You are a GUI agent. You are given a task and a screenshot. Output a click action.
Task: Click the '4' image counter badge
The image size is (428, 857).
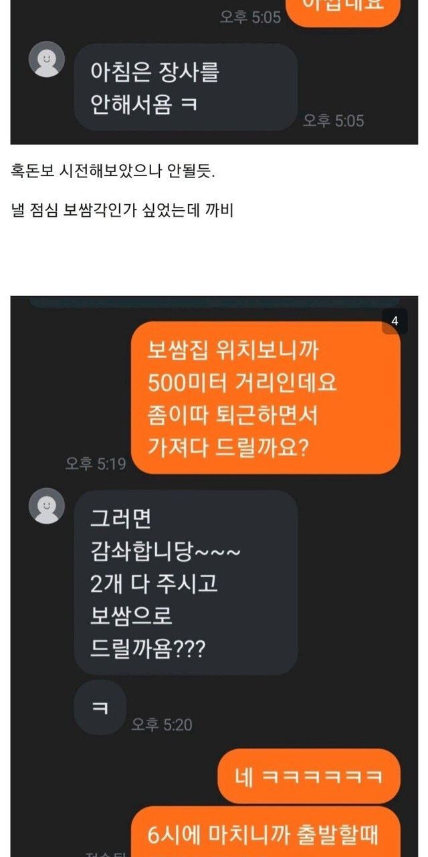pos(395,321)
